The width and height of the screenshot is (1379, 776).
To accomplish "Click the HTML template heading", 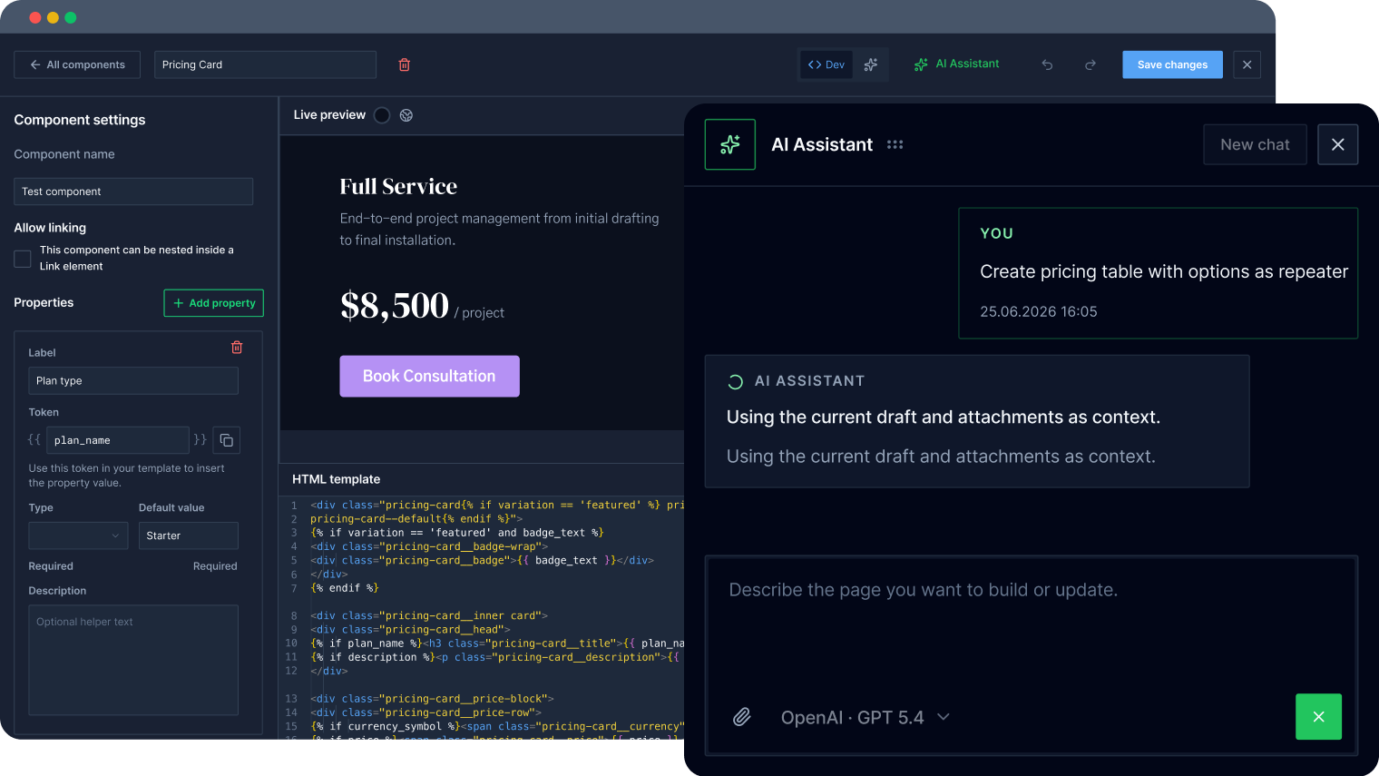I will point(337,479).
